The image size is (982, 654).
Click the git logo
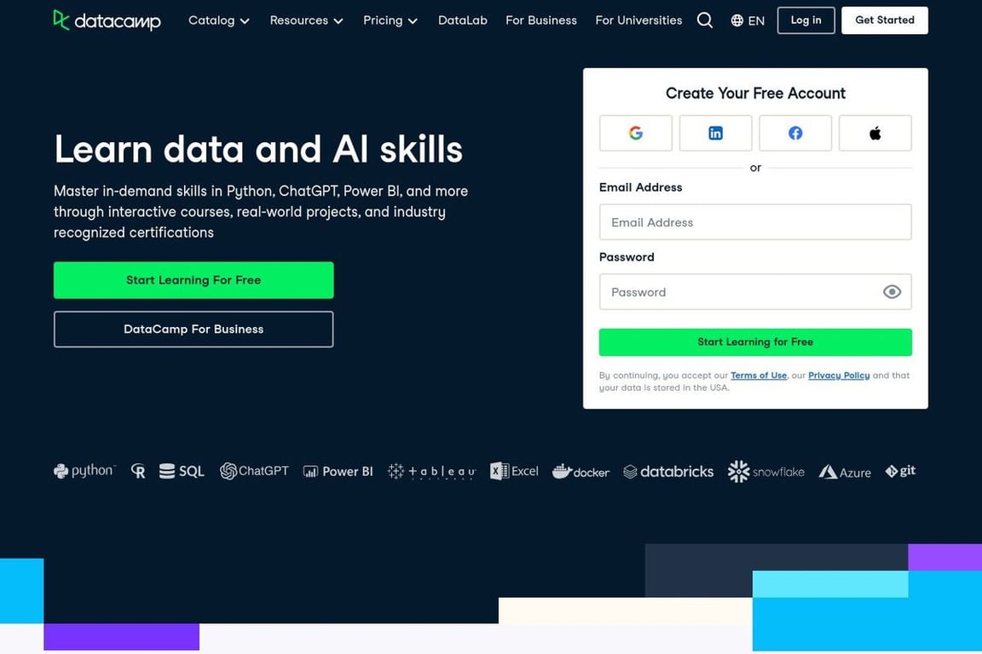click(x=900, y=471)
